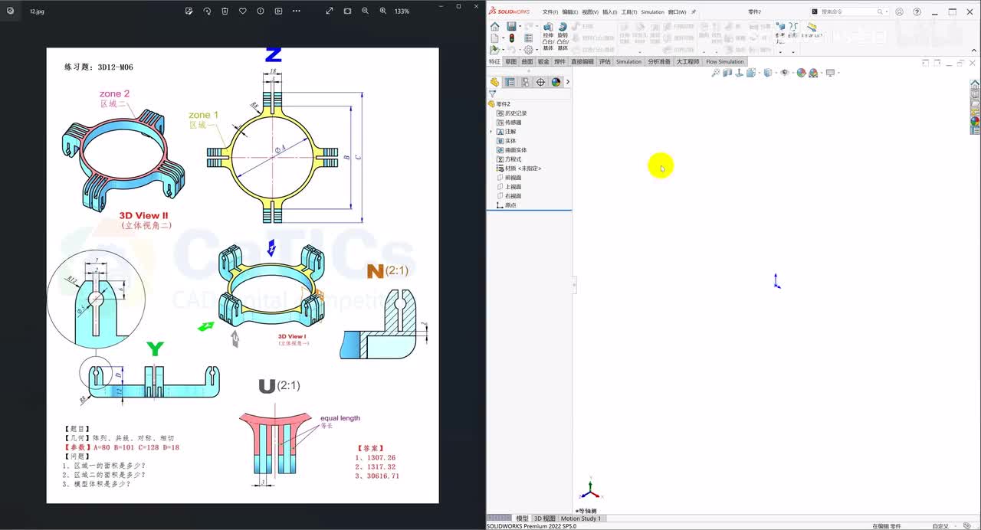Switch to Motion Study 1 tab

581,519
